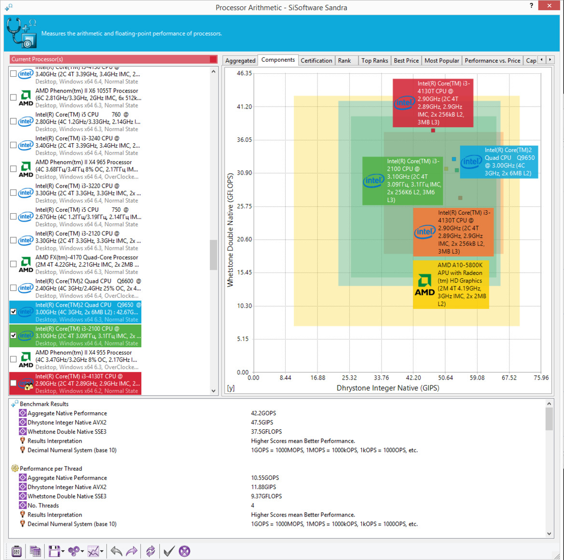Click the processor list scrollbar thumb

(213, 255)
